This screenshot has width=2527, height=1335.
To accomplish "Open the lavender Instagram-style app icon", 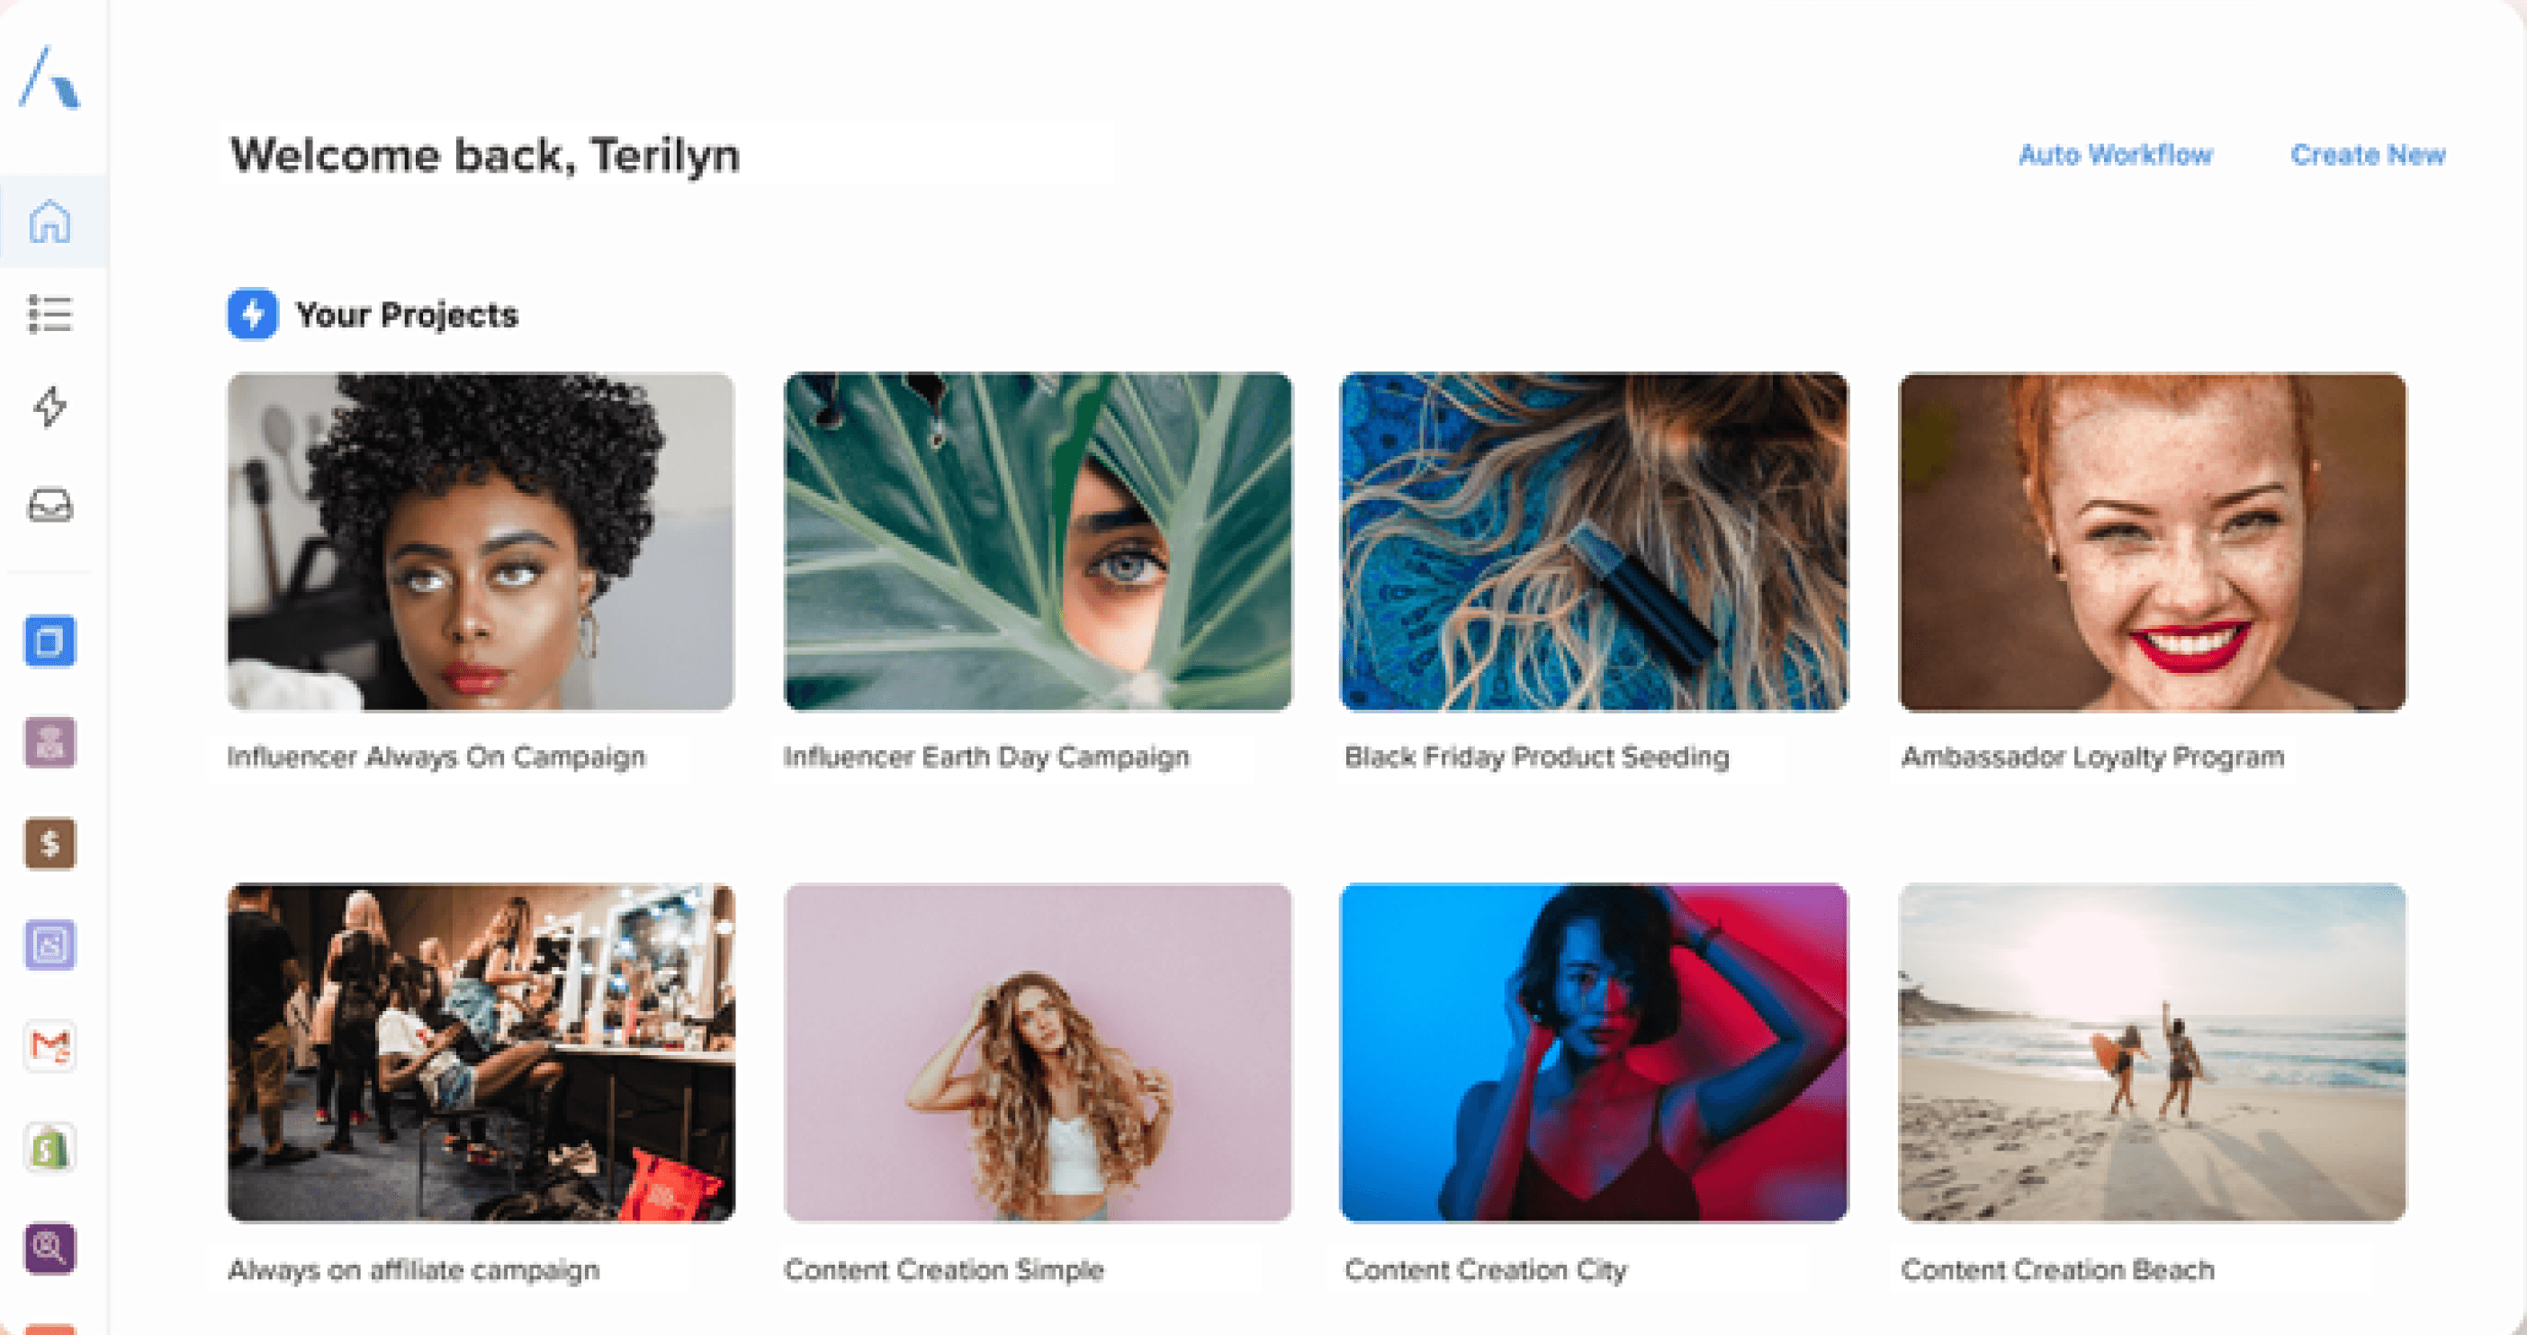I will pyautogui.click(x=50, y=945).
